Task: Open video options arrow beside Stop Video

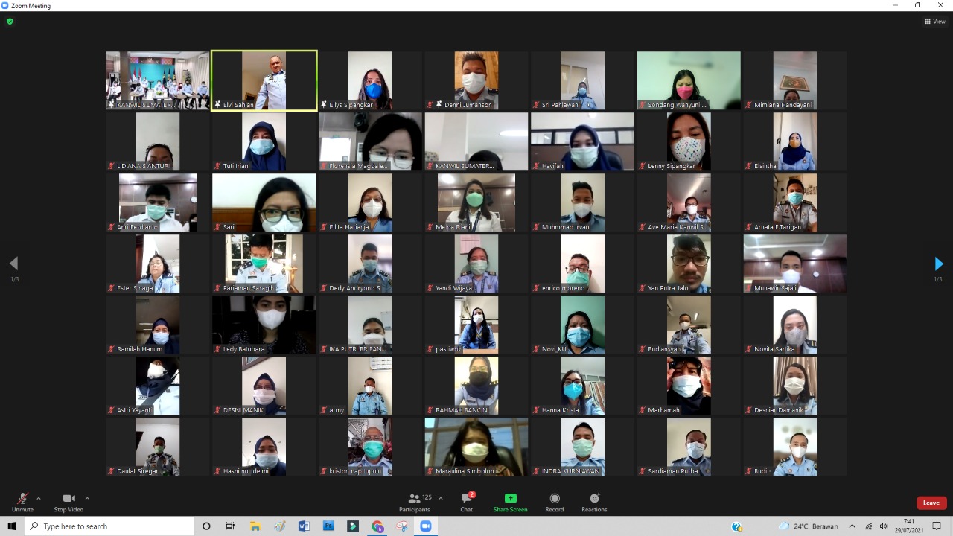Action: click(x=87, y=499)
